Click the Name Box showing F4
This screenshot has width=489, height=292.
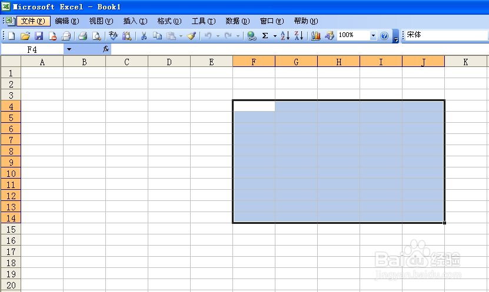pos(32,49)
